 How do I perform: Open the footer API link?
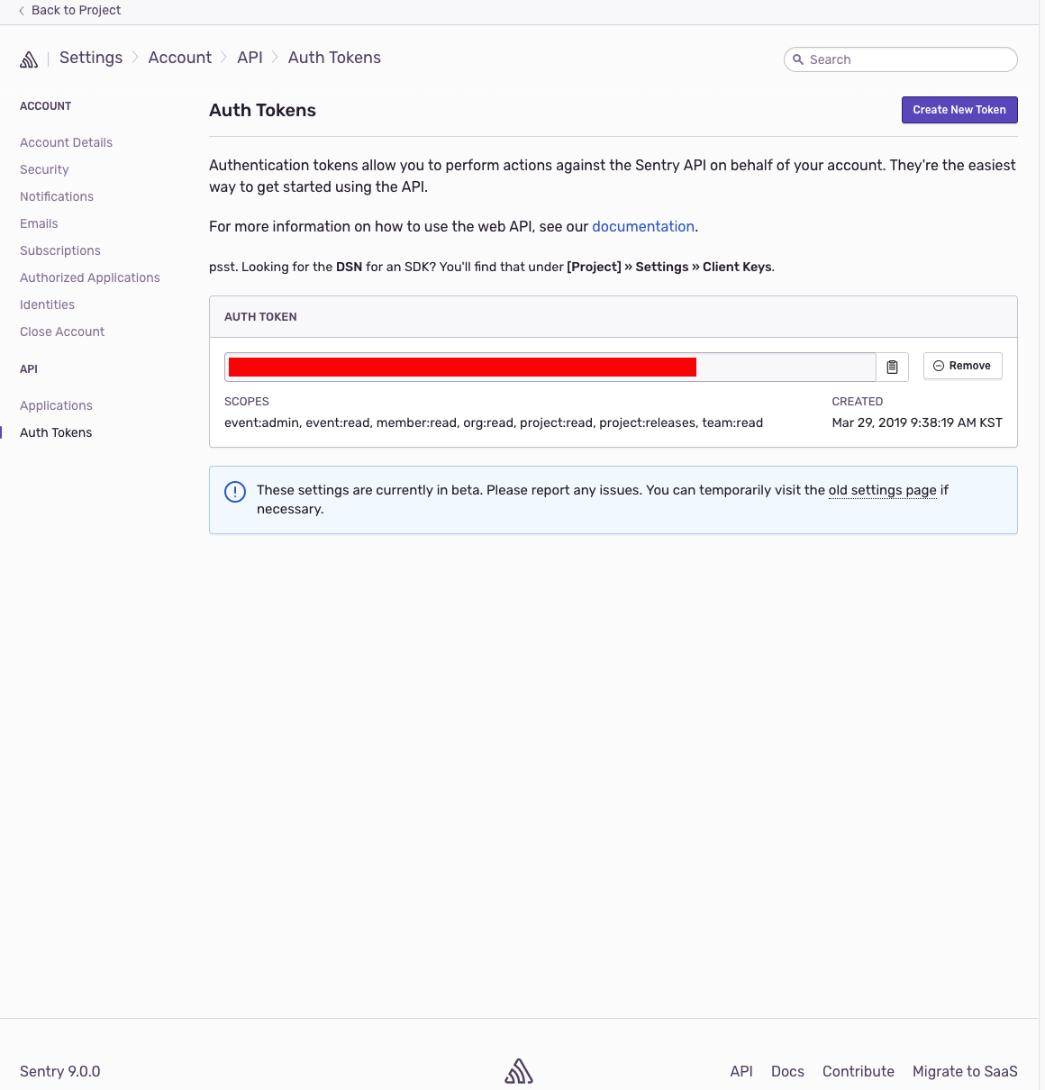741,1071
